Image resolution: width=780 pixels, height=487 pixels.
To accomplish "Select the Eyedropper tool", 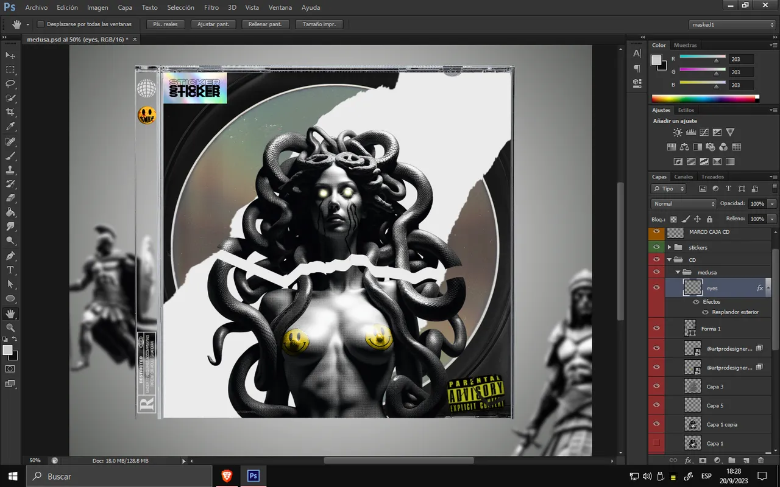I will coord(10,127).
